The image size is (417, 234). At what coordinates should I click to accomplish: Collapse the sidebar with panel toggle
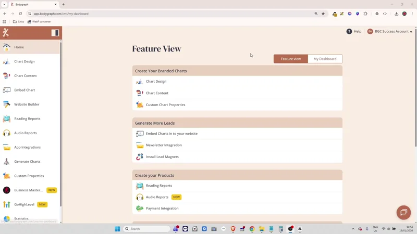pos(55,33)
